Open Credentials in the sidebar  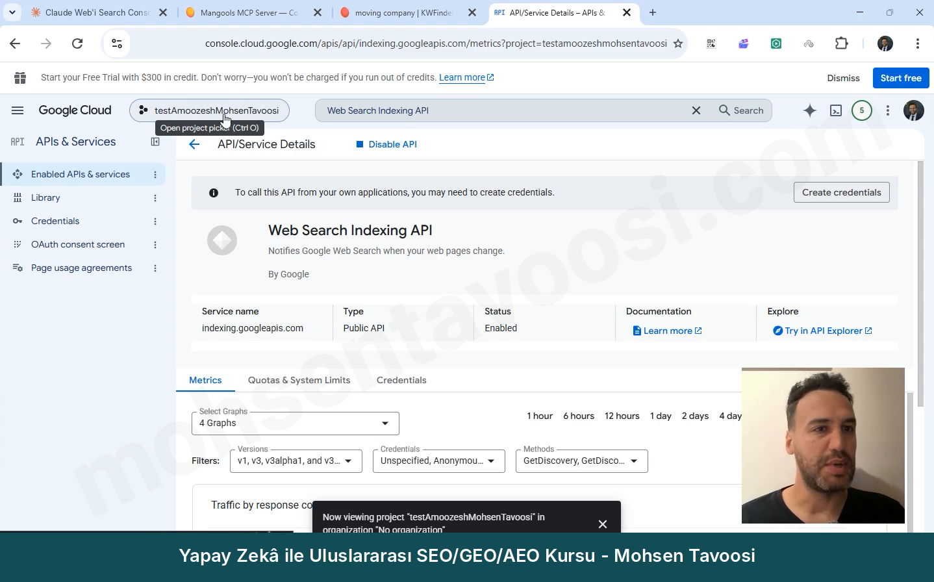(x=55, y=221)
